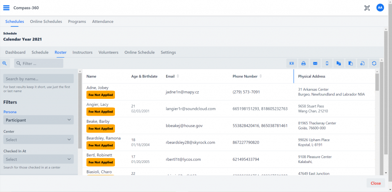Screen dimensions: 392x192
Task: Sort by Email column arrows
Action: point(178,76)
